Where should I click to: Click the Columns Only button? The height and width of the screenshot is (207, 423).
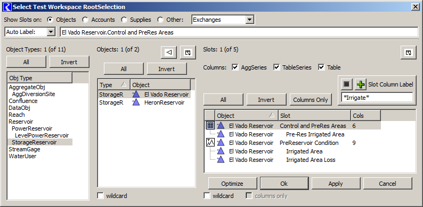pos(310,100)
